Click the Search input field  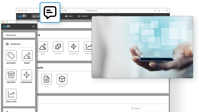[148, 108]
